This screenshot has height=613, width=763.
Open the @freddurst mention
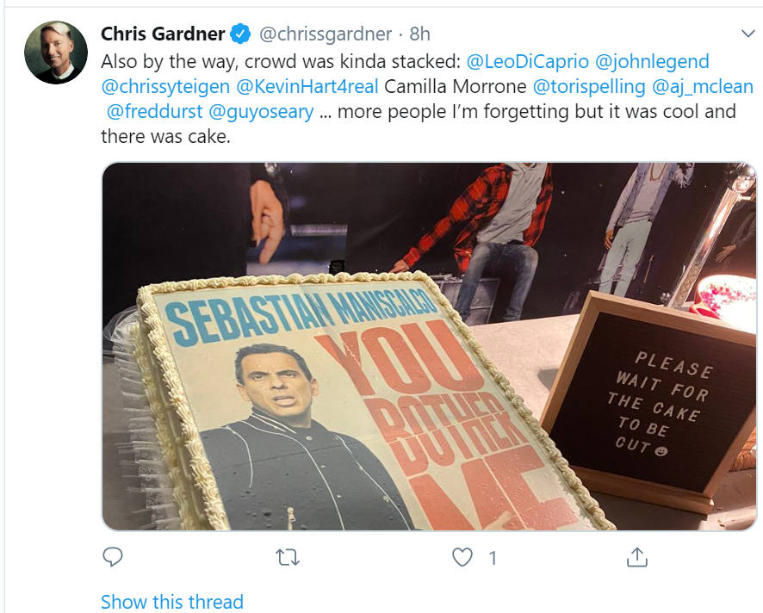[153, 111]
